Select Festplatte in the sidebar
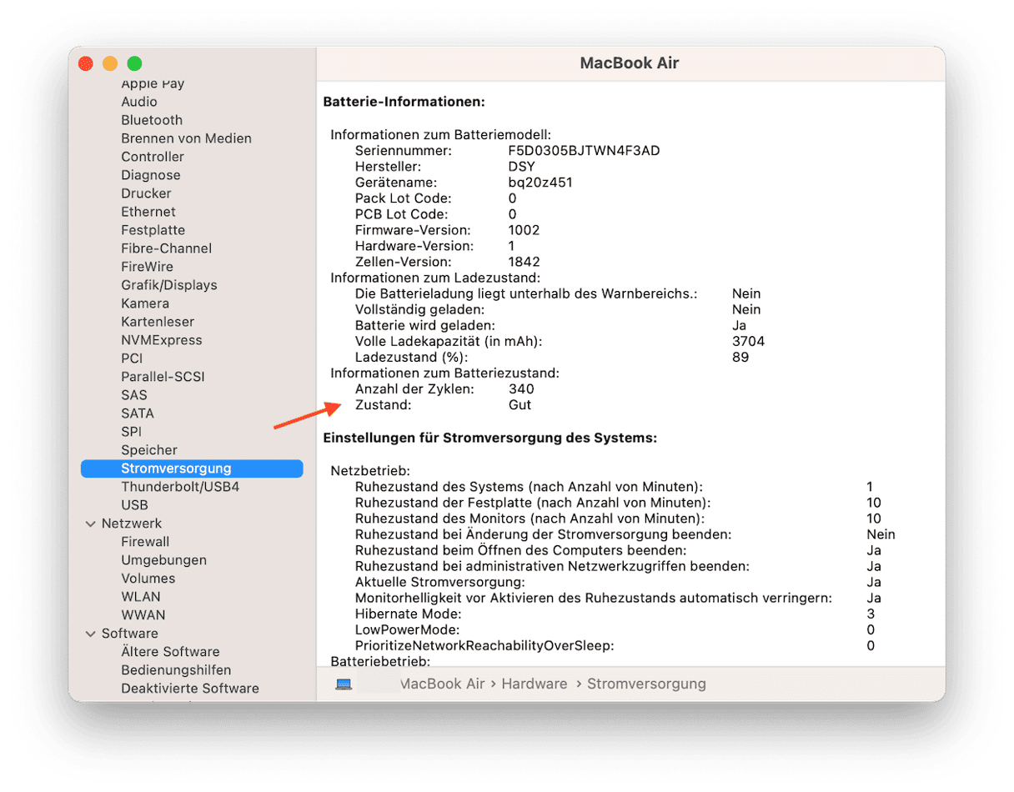Image resolution: width=1014 pixels, height=792 pixels. (153, 230)
